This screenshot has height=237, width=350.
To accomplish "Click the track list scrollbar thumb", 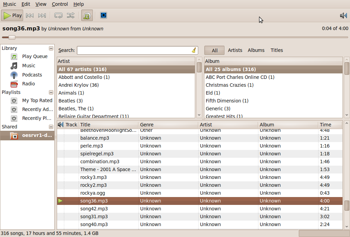I will click(x=347, y=205).
